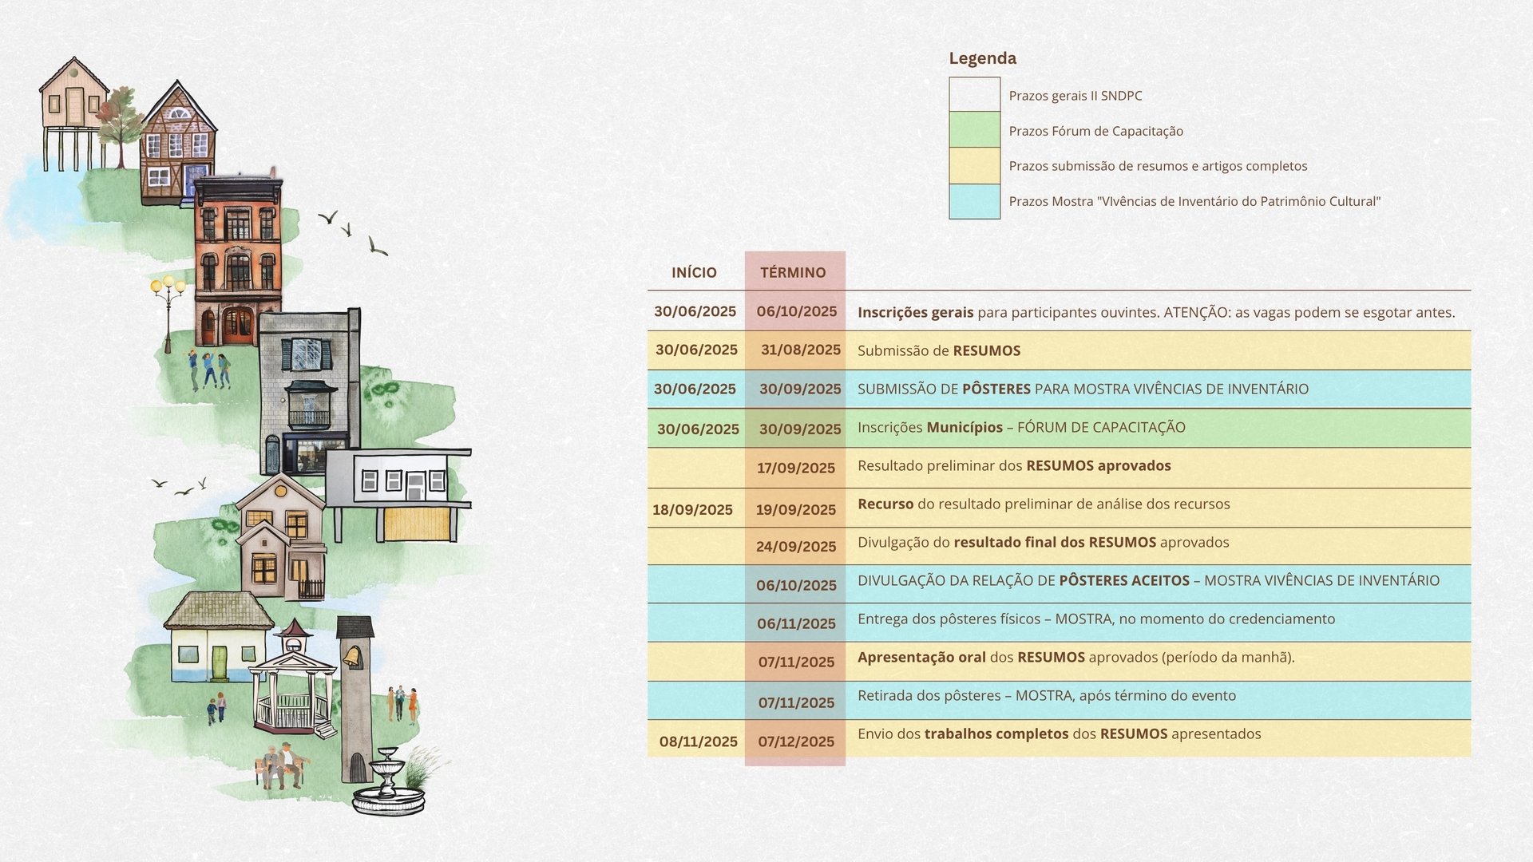
Task: Click the green Fórum de Capacitação legend swatch
Action: tap(974, 129)
